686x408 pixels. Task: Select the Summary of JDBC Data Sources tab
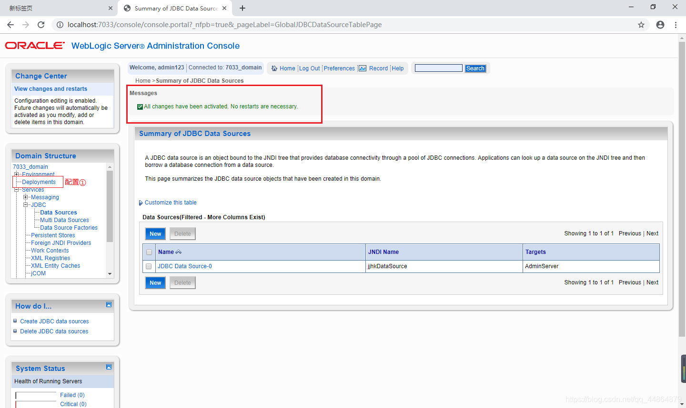tap(175, 8)
